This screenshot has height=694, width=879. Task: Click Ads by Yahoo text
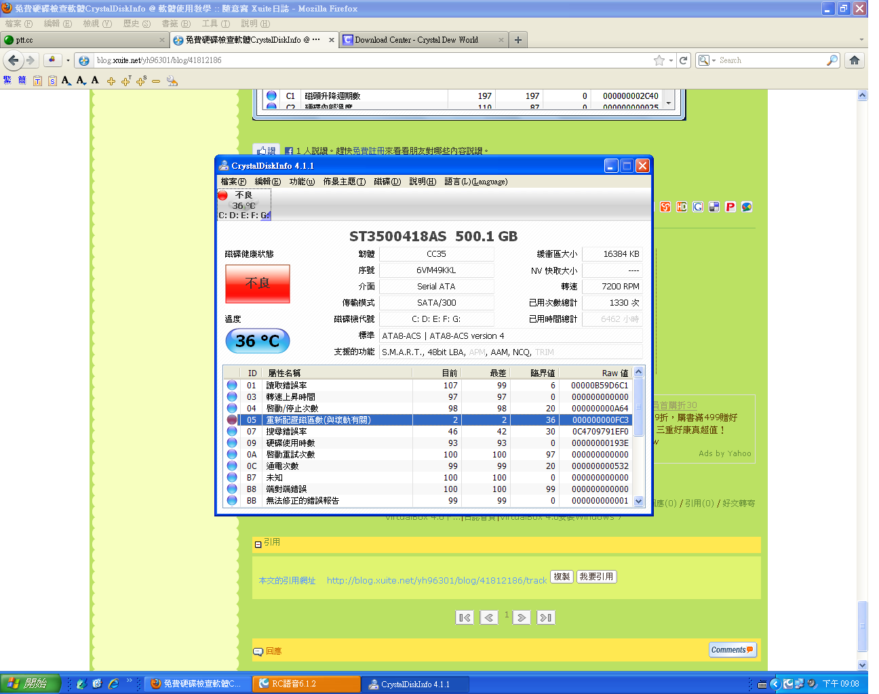(725, 453)
